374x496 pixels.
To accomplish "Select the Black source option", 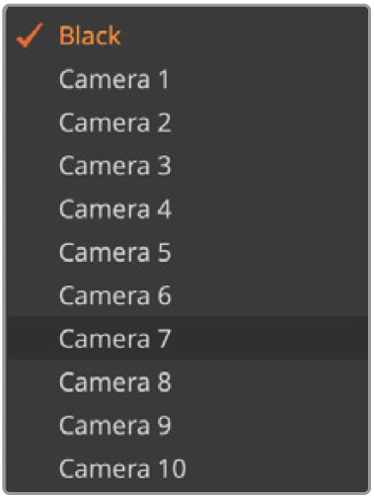I will click(x=187, y=36).
